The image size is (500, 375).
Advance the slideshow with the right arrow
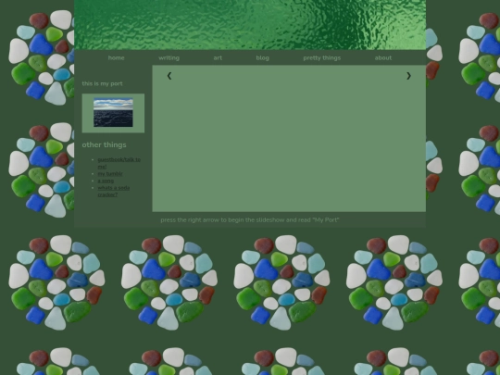point(408,76)
